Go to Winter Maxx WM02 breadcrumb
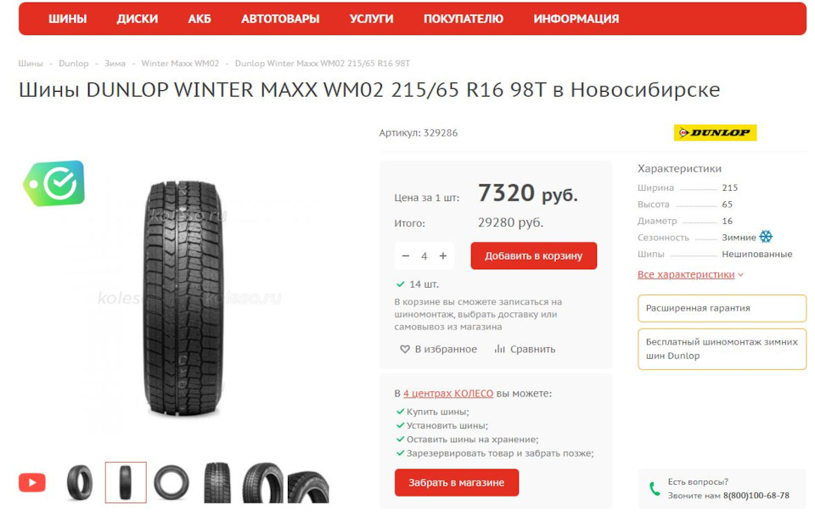The image size is (815, 522). click(180, 64)
